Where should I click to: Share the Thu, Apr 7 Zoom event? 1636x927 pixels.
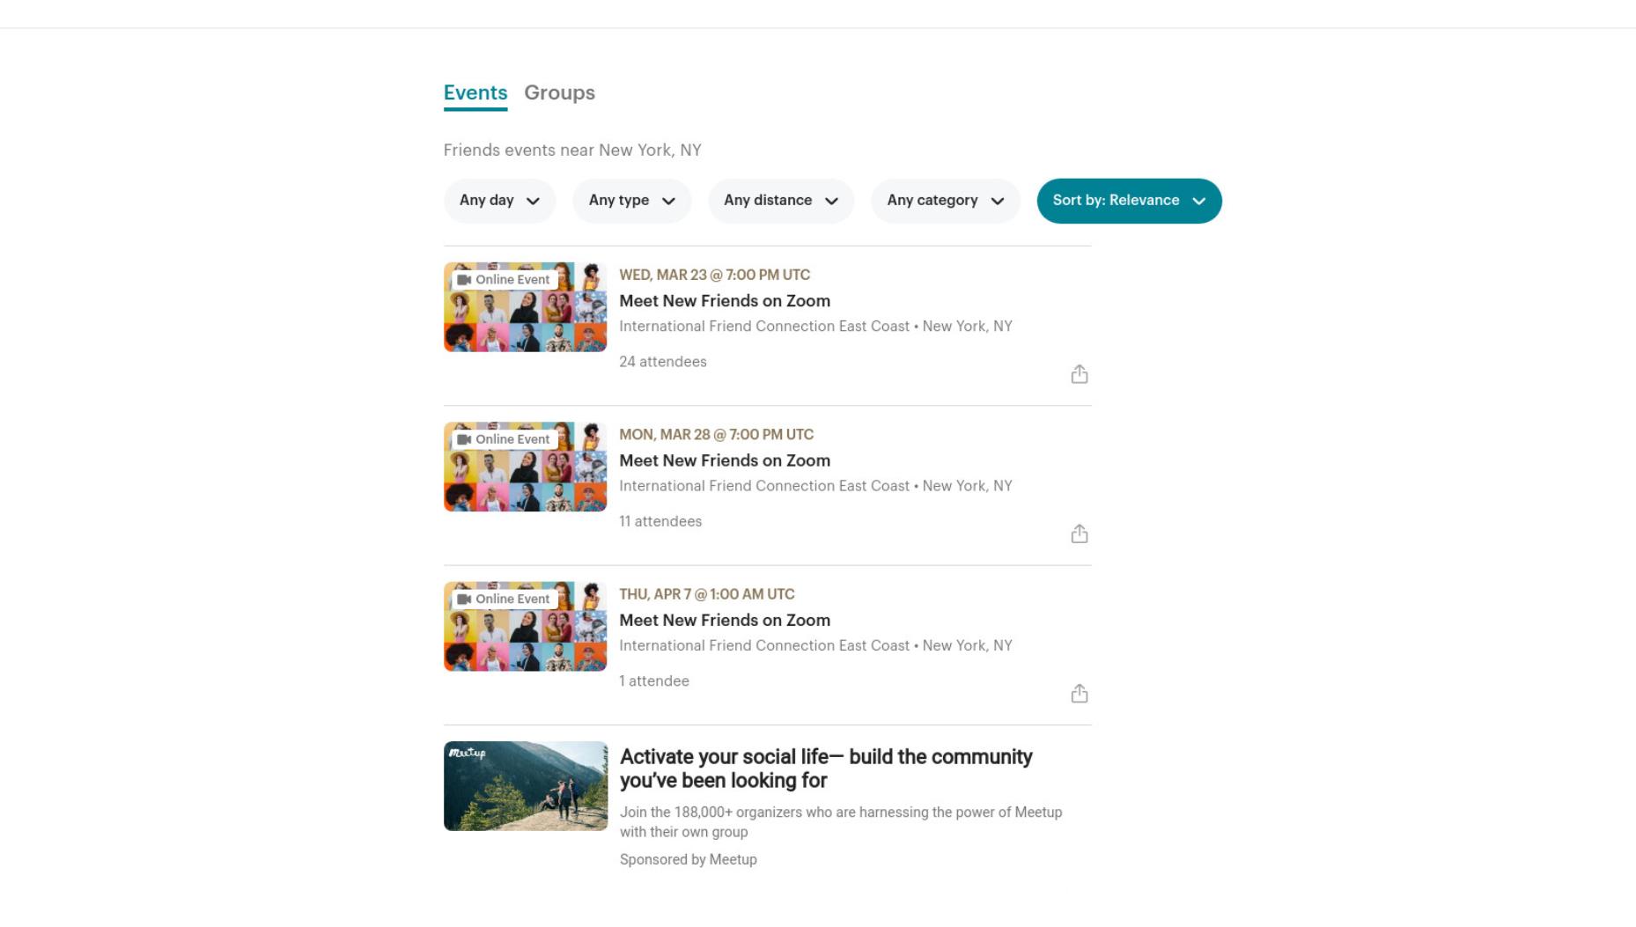coord(1080,694)
